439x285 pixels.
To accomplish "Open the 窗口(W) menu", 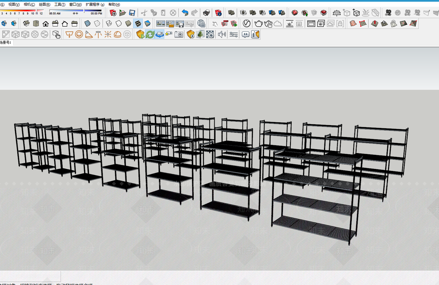I will (75, 4).
